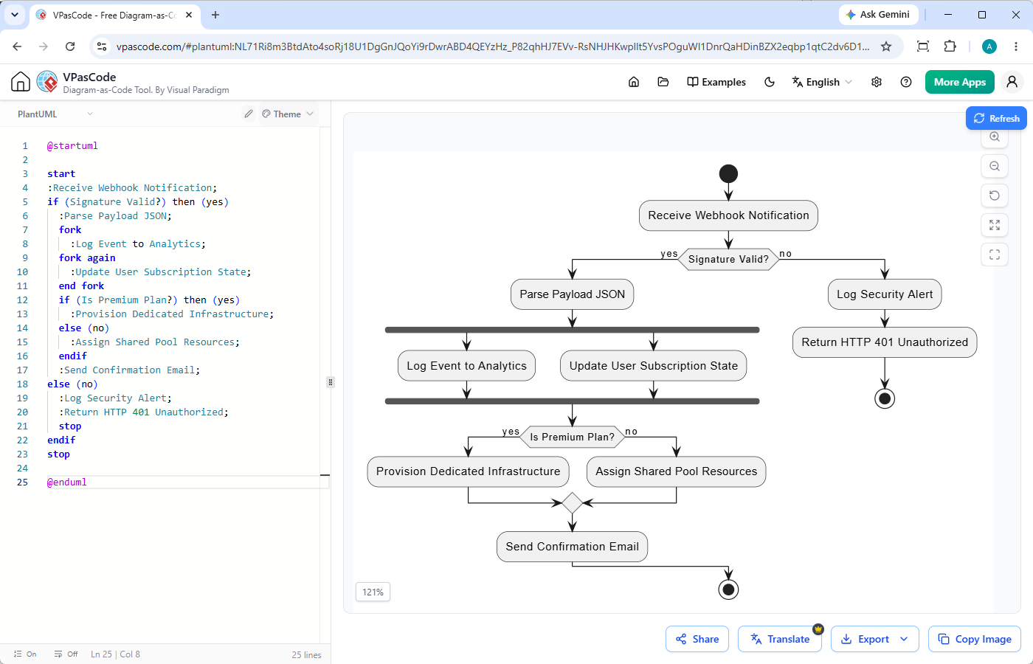1033x664 pixels.
Task: Open the VPasCode home icon
Action: 21,82
